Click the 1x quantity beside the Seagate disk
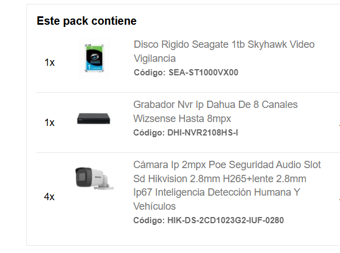 click(49, 62)
